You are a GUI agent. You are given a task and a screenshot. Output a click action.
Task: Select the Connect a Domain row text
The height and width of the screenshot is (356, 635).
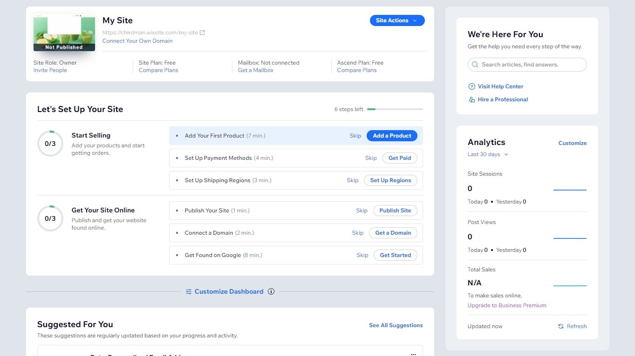point(219,233)
